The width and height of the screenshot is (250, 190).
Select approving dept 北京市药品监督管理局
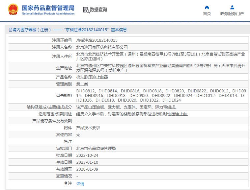96,149
